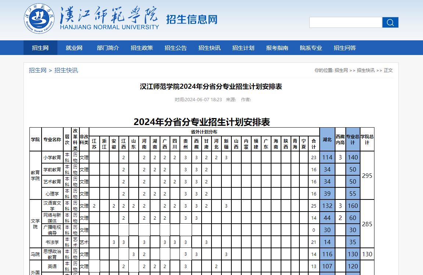Click the publication time 2024-06-07 18:23
Image resolution: width=423 pixels, height=275 pixels.
tap(203, 99)
